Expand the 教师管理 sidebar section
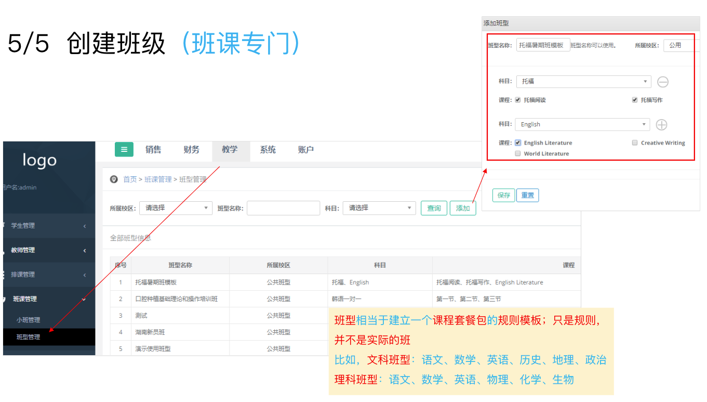Screen dimensions: 707x402 [49, 250]
